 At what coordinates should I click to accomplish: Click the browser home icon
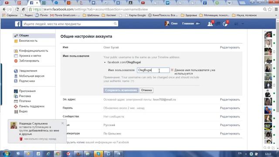23,9
